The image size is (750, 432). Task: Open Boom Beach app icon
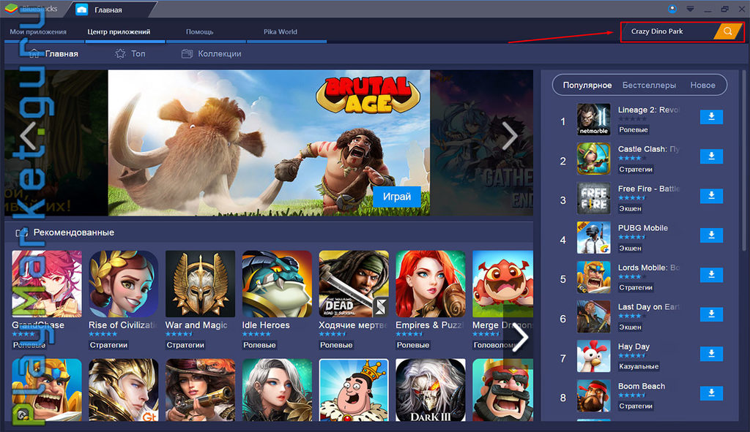[593, 395]
